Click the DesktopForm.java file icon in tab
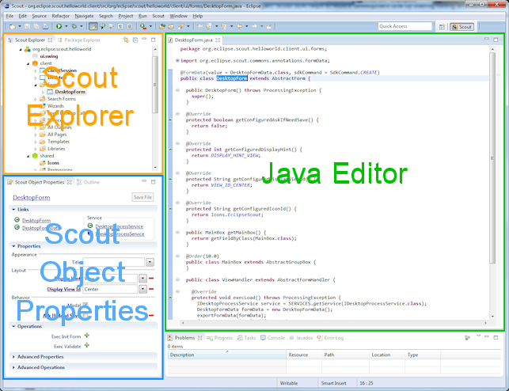 click(x=170, y=40)
